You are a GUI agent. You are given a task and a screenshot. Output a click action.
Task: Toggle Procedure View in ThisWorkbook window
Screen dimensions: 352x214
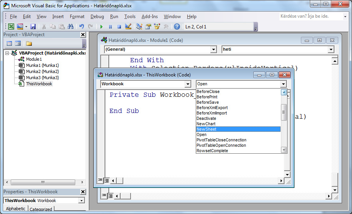coord(100,180)
